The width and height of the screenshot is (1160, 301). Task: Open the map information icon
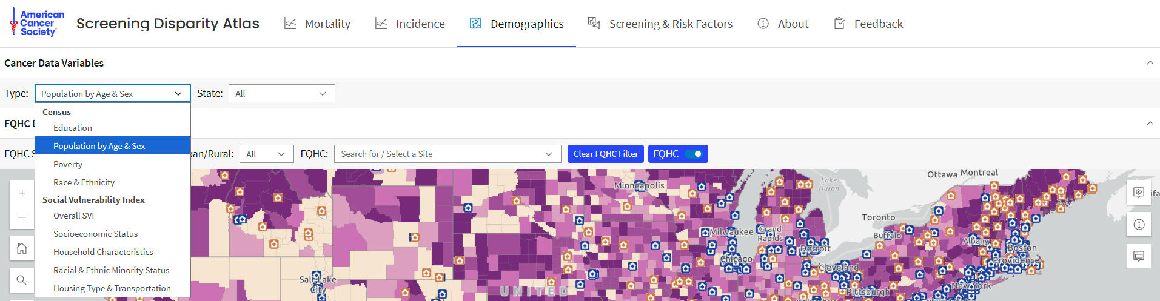point(1139,224)
